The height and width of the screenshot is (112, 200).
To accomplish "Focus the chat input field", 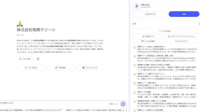I will click(53, 103).
